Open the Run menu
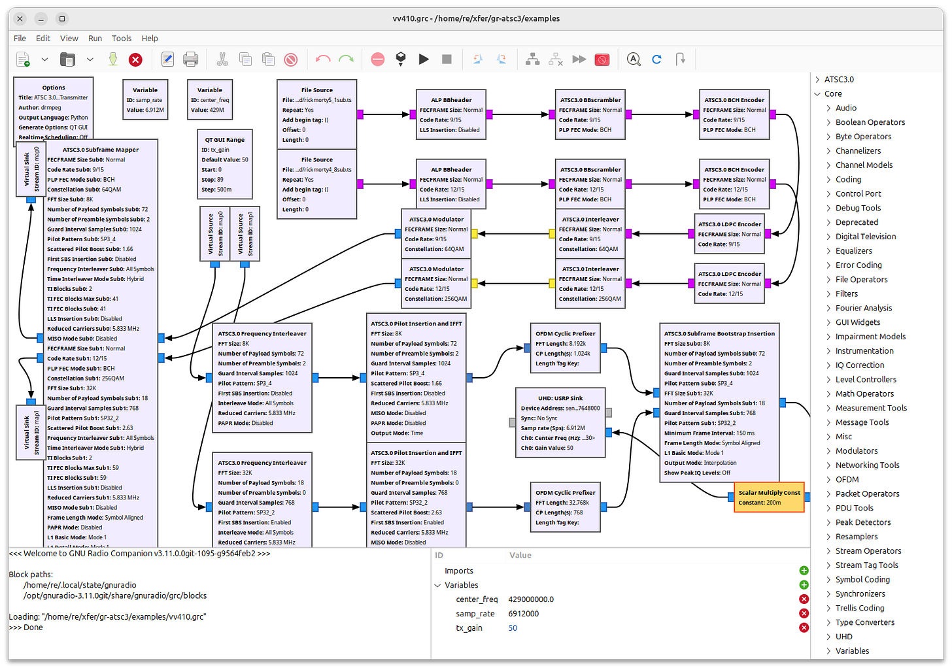The image size is (952, 670). (95, 38)
